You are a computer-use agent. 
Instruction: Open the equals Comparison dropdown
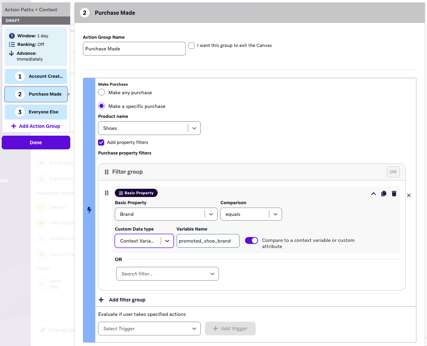[251, 214]
